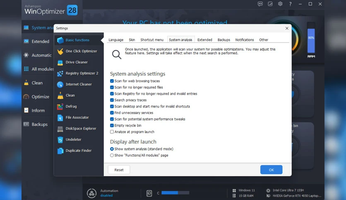346x200 pixels.
Task: Disable Empty recycle bin option
Action: (x=112, y=126)
